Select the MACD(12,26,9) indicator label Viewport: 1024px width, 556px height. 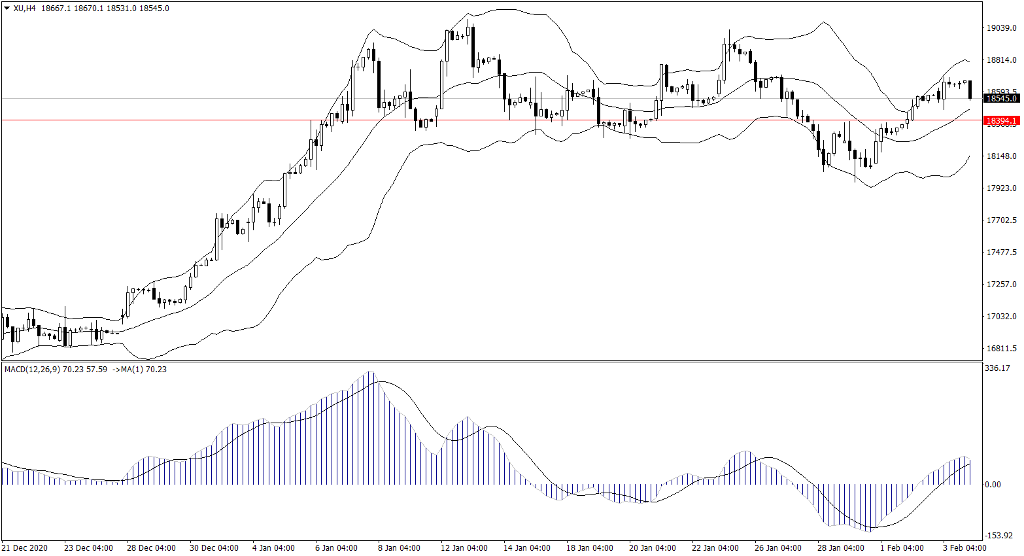click(x=32, y=370)
